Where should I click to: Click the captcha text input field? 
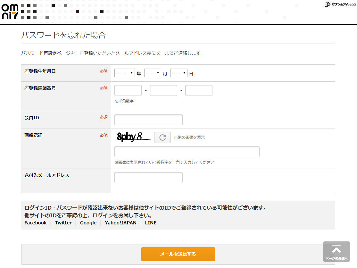187,152
